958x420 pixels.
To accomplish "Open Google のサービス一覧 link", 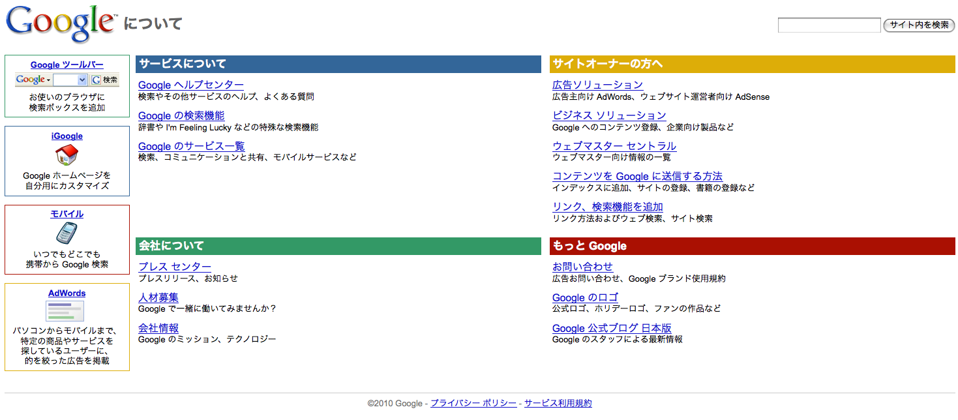I will [x=192, y=146].
